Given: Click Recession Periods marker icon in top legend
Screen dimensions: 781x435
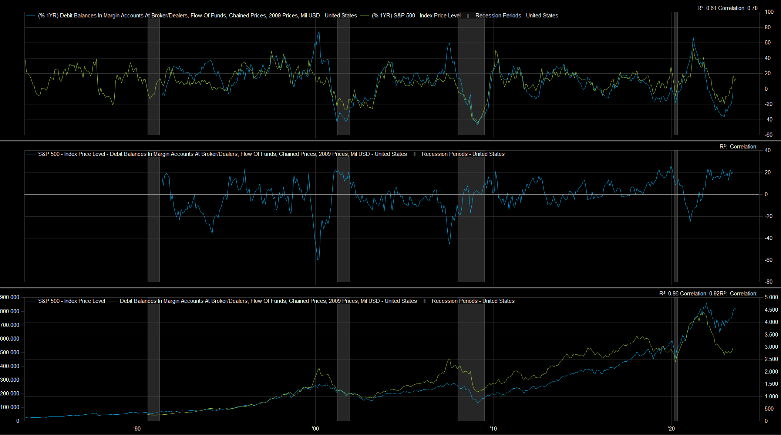Looking at the screenshot, I should pos(468,16).
